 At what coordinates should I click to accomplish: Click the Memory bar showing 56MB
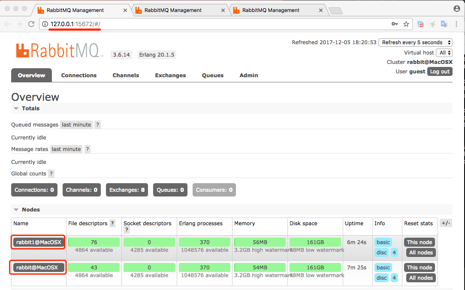point(260,242)
